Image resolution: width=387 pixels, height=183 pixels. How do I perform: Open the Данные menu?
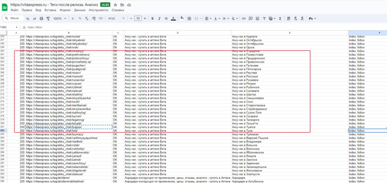[x=80, y=10]
